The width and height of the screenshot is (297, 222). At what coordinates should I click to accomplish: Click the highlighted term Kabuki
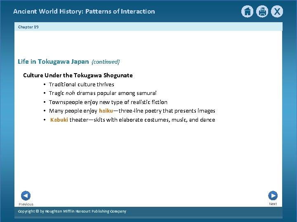tap(59, 120)
